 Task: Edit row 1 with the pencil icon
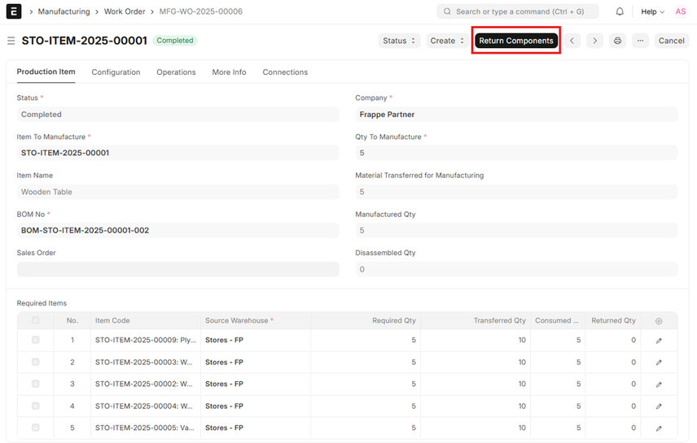659,341
